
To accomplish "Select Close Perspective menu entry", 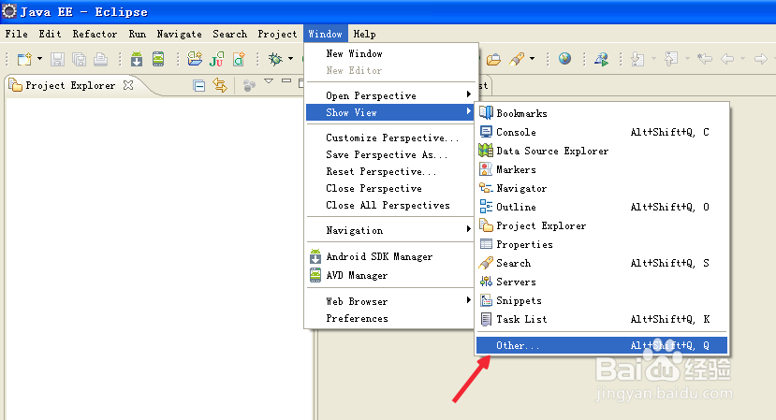I will pyautogui.click(x=391, y=188).
